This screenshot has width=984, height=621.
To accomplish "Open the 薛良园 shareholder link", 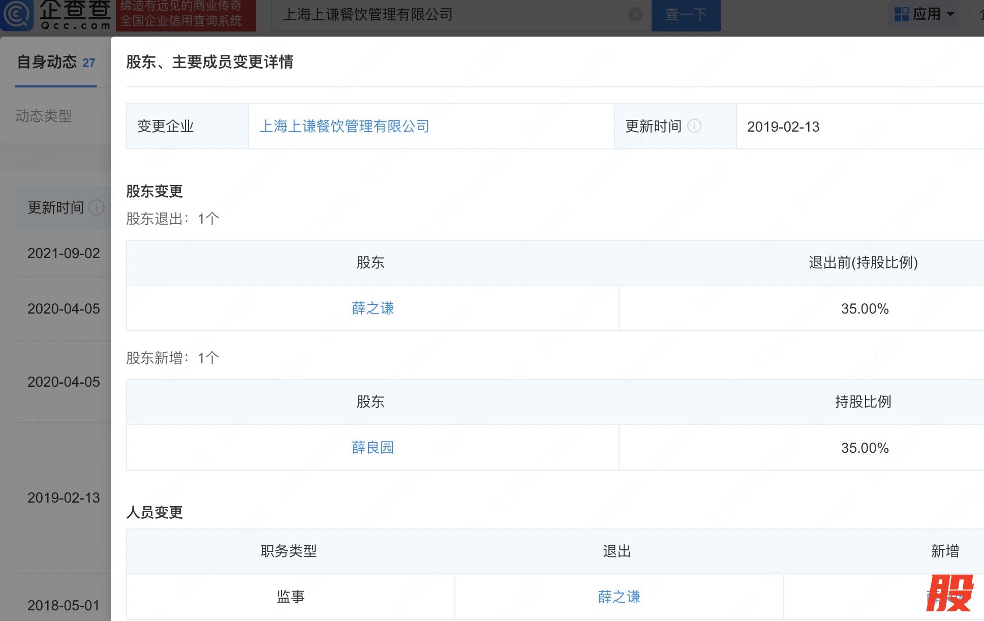I will pos(373,447).
